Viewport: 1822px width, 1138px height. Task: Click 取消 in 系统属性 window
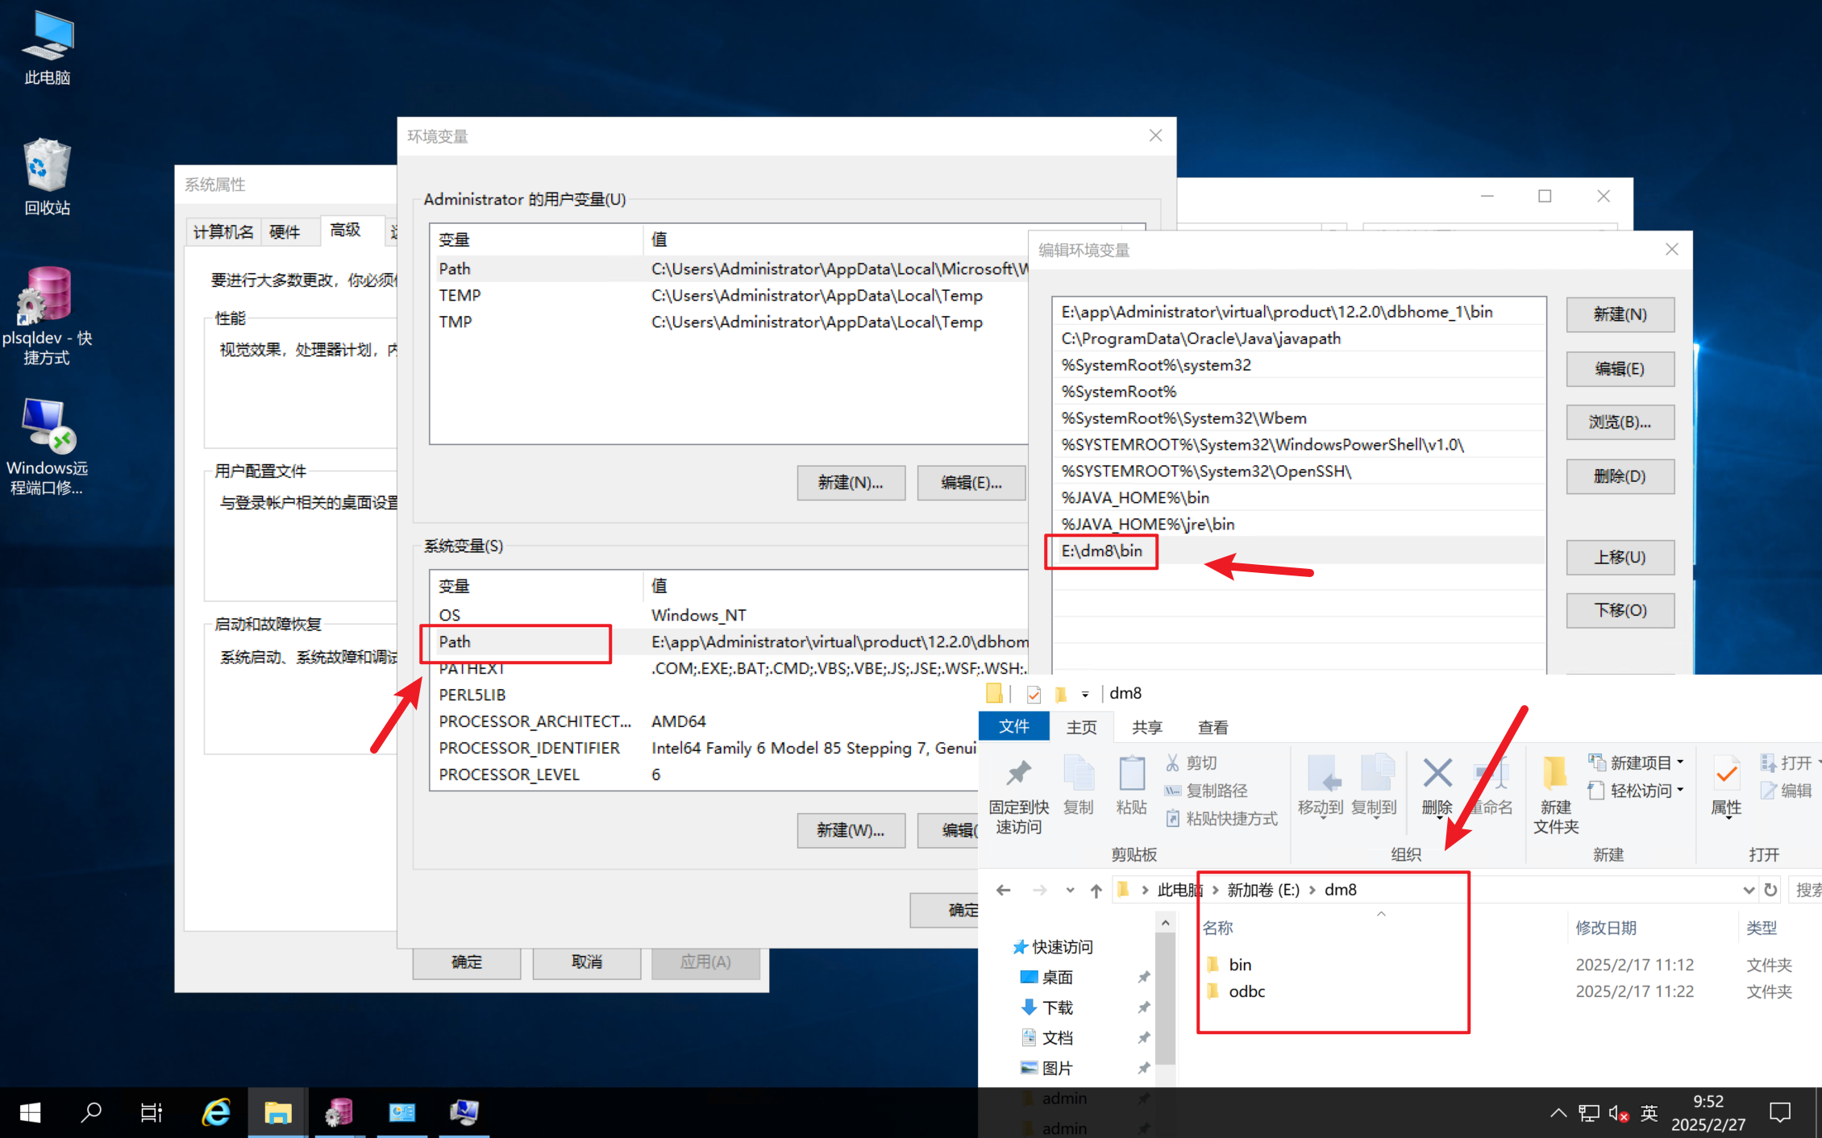[x=586, y=961]
